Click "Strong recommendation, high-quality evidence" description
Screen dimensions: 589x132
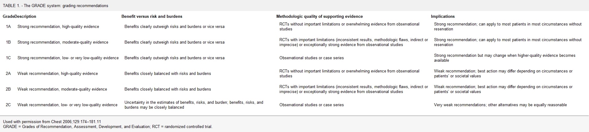click(58, 27)
